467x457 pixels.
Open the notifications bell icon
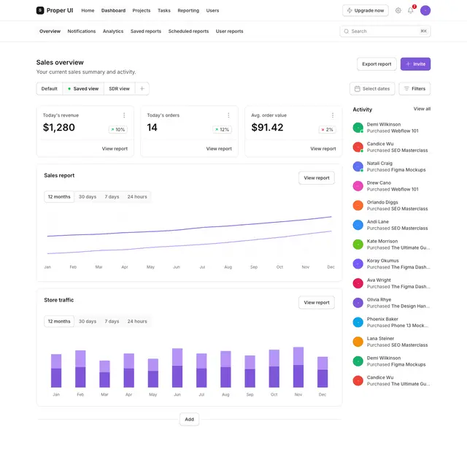[410, 10]
